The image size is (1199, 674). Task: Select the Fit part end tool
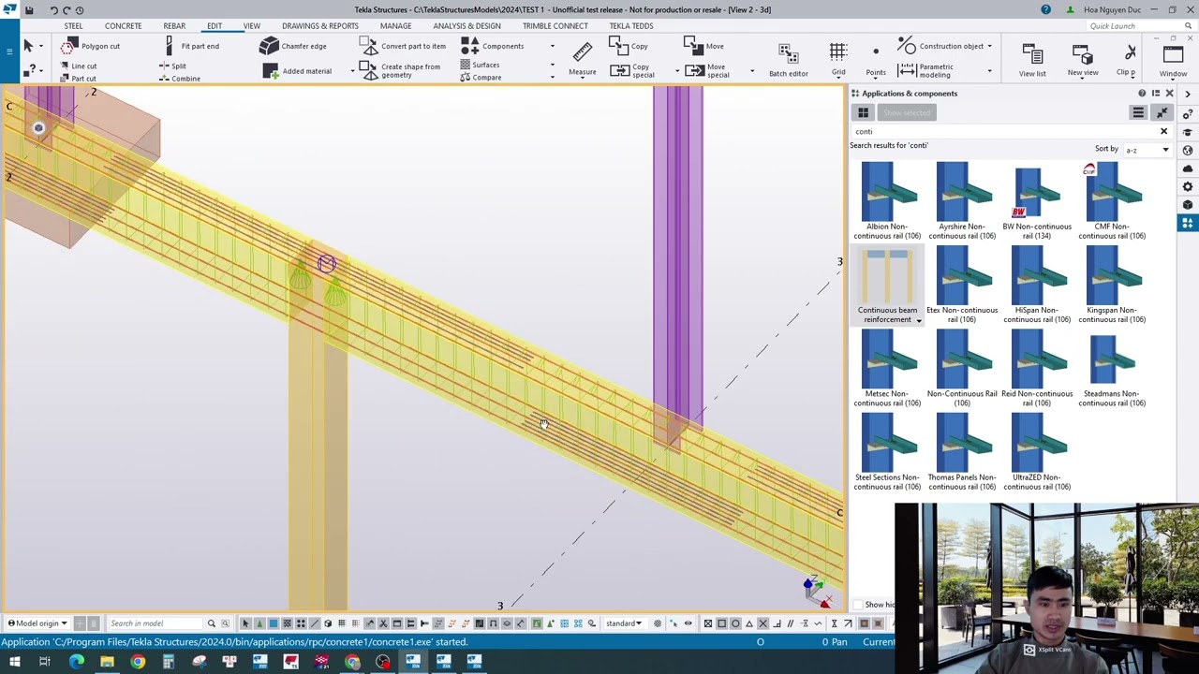192,46
